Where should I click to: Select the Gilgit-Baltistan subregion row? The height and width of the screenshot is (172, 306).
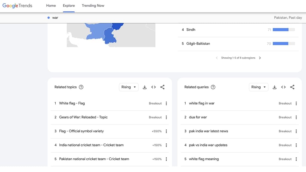click(238, 44)
